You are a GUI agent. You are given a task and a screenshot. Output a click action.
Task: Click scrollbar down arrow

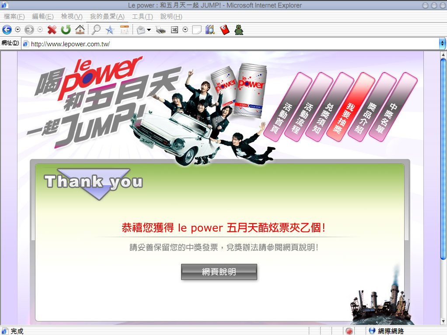click(443, 321)
